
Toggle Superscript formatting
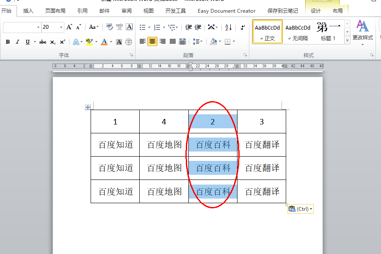click(63, 42)
